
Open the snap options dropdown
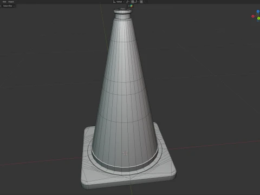point(136,2)
